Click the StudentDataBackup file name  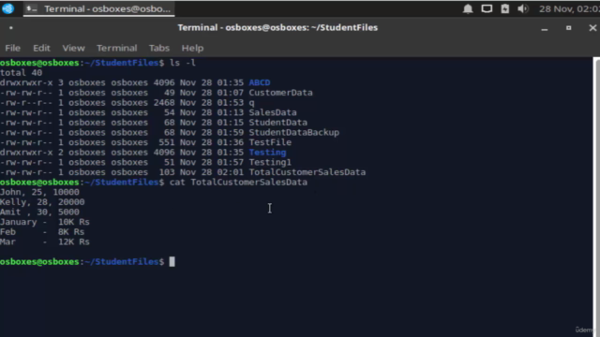tap(293, 132)
